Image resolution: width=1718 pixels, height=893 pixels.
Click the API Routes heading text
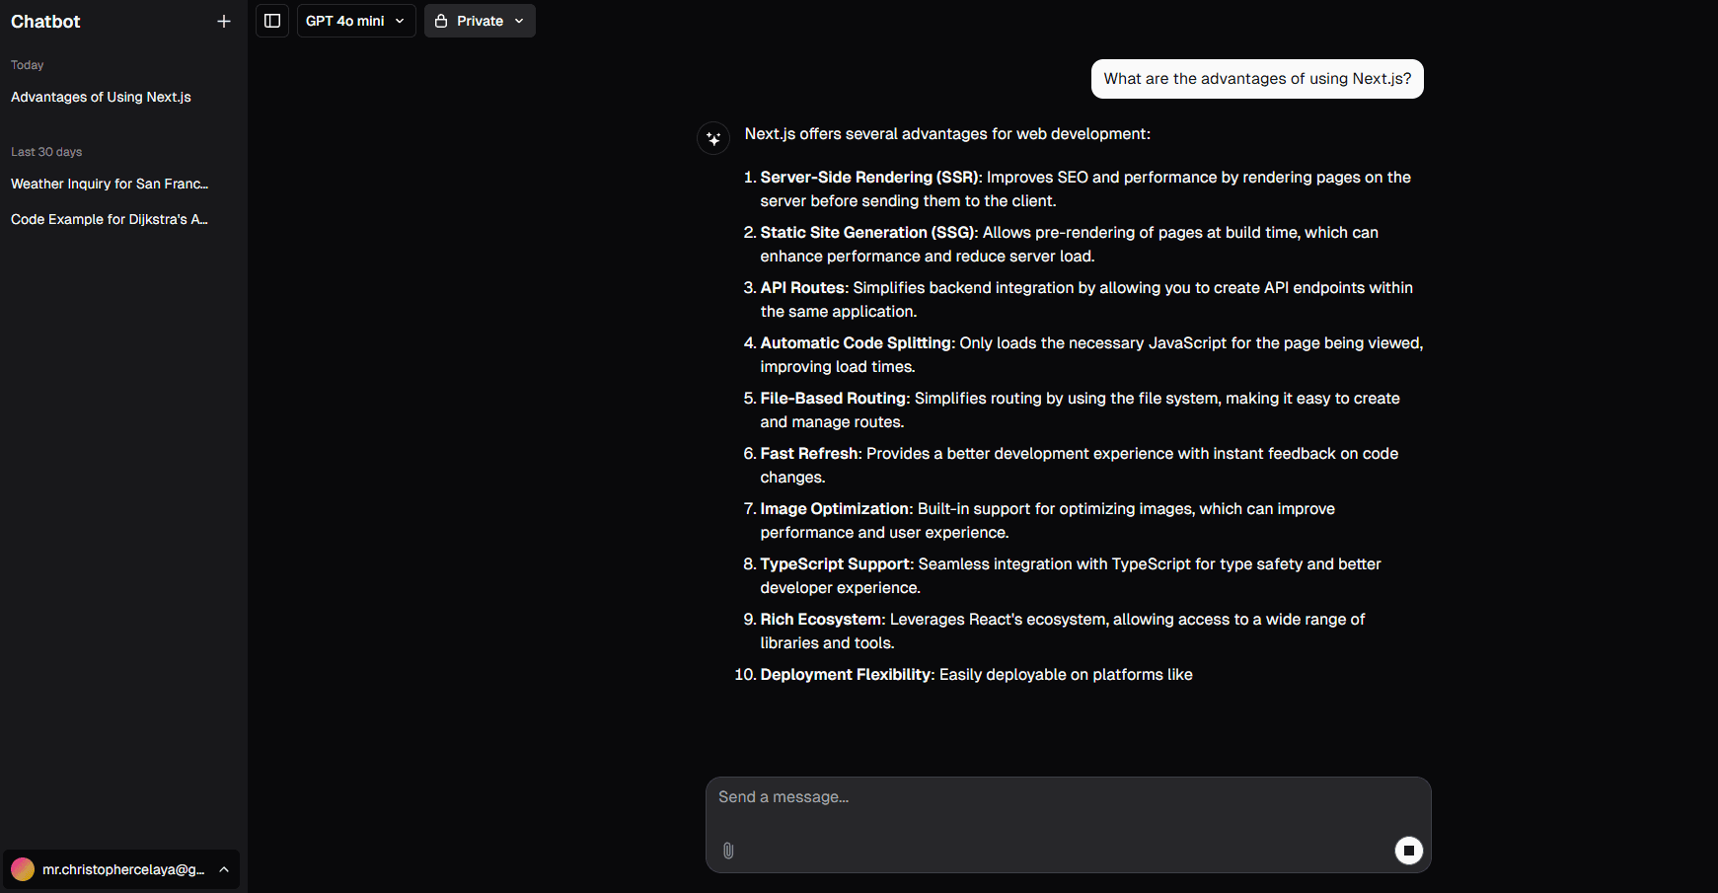click(x=804, y=288)
